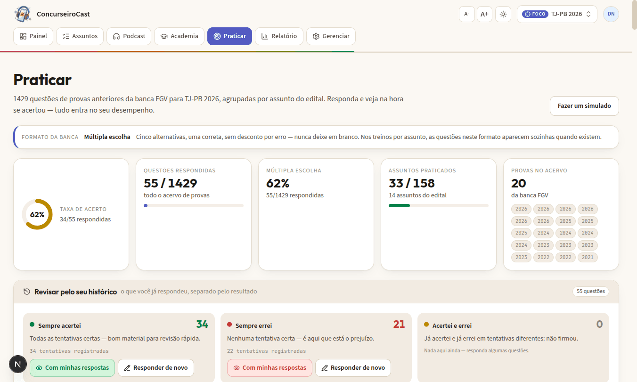Open the Relatório tab
Viewport: 637px width, 382px height.
click(279, 36)
